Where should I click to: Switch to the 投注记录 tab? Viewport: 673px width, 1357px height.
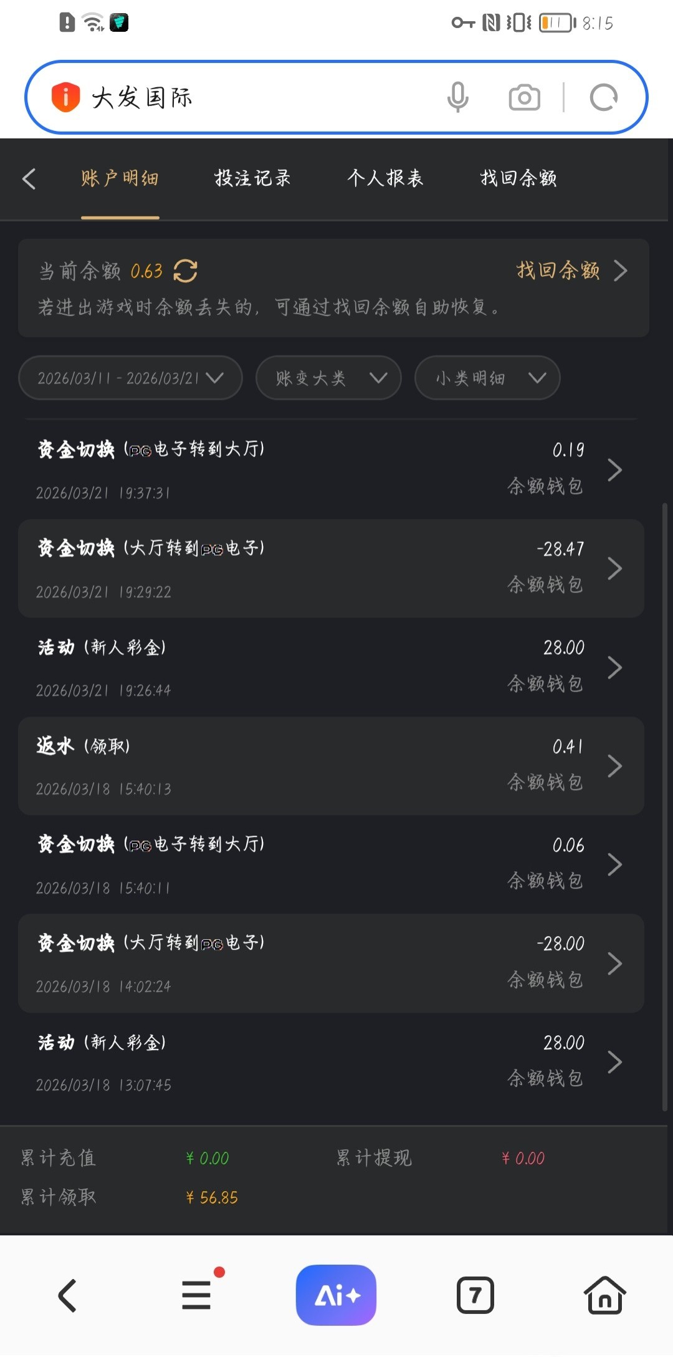(x=252, y=179)
